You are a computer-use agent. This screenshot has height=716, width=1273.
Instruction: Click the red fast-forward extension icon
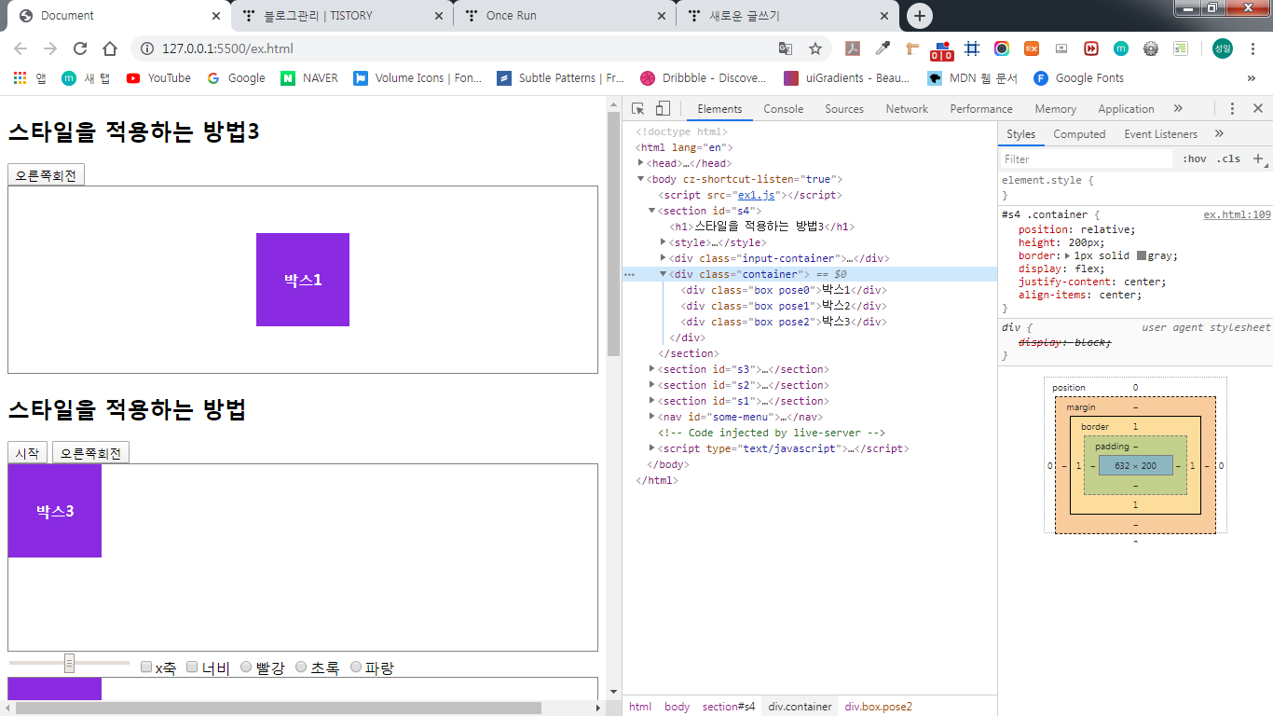[x=1091, y=48]
